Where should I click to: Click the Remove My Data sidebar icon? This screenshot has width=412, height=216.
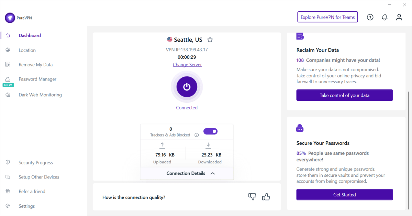tap(8, 64)
